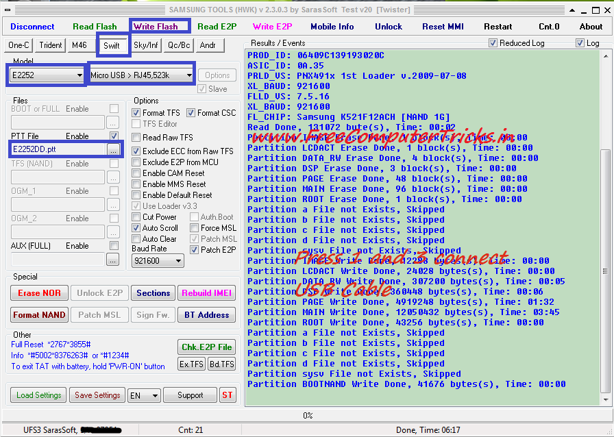Toggle the Reduced Log checkbox
Image resolution: width=614 pixels, height=437 pixels.
pos(493,43)
